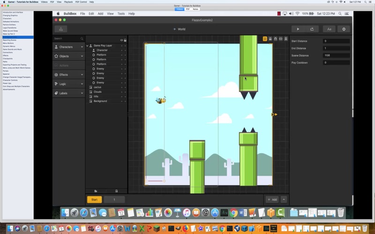The height and width of the screenshot is (234, 375).
Task: Open Buildbox Edit menu
Action: [x=91, y=14]
